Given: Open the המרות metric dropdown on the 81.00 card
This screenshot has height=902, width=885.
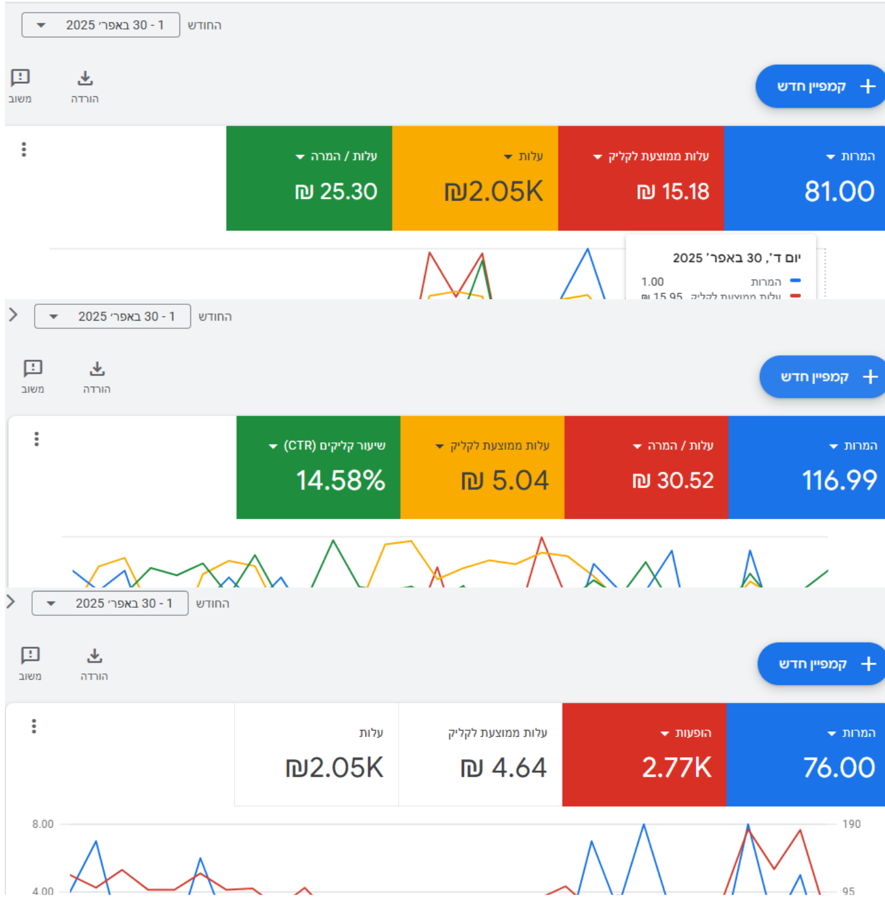Looking at the screenshot, I should [850, 156].
